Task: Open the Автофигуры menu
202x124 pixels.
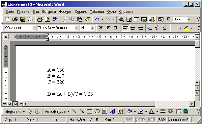Action: 57,112
